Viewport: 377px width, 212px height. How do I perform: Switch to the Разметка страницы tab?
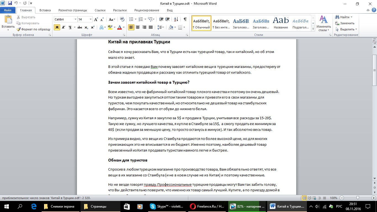tap(73, 10)
